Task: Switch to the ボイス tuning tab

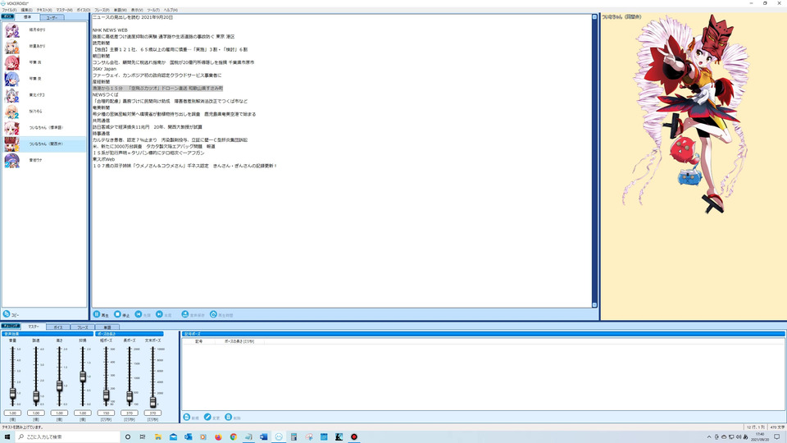Action: click(x=58, y=327)
